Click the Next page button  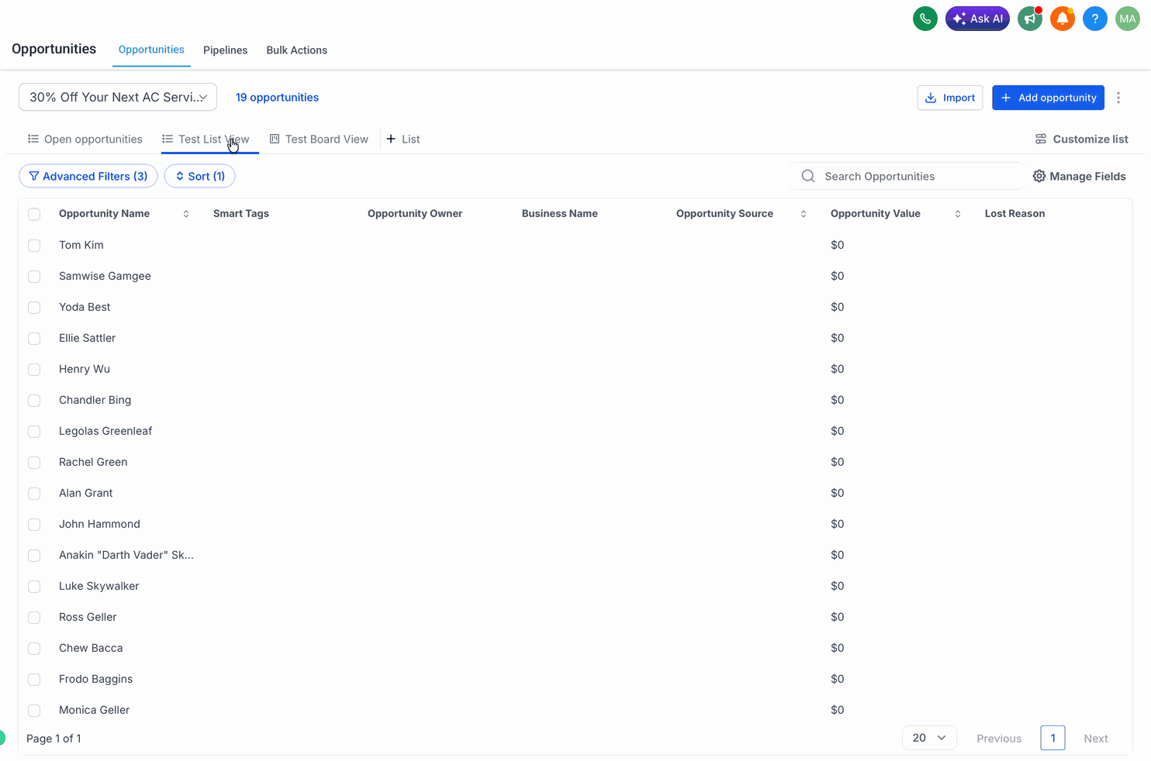coord(1096,739)
